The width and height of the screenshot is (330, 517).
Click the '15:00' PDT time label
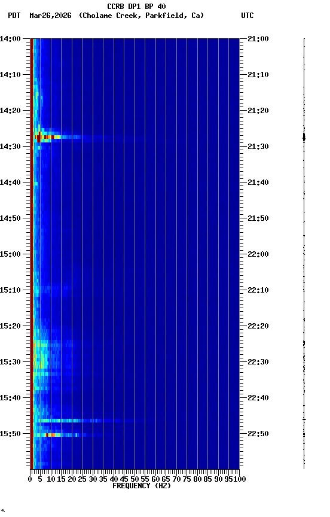(10, 254)
